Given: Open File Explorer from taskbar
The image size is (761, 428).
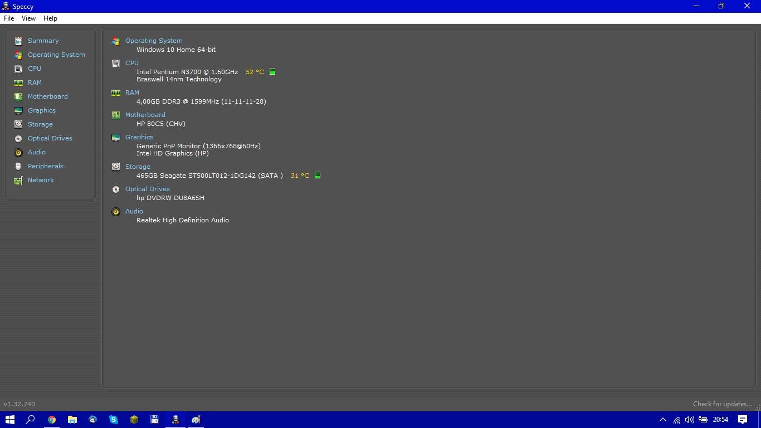Looking at the screenshot, I should [72, 420].
